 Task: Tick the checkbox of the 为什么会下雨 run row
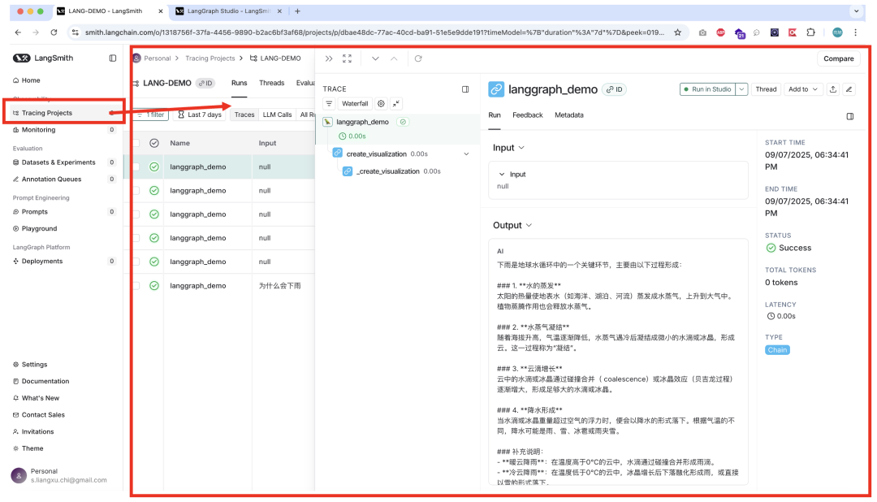(136, 285)
